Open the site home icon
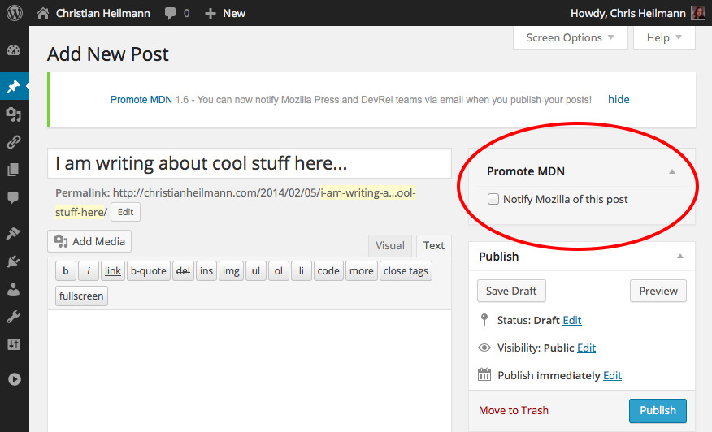The height and width of the screenshot is (432, 712). (x=43, y=14)
